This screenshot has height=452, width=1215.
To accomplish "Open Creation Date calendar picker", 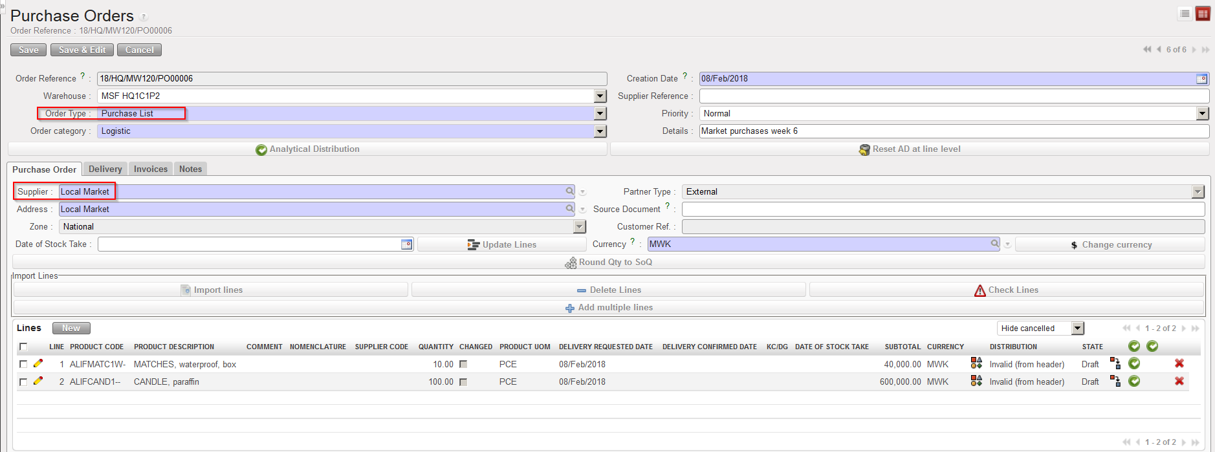I will tap(1201, 79).
